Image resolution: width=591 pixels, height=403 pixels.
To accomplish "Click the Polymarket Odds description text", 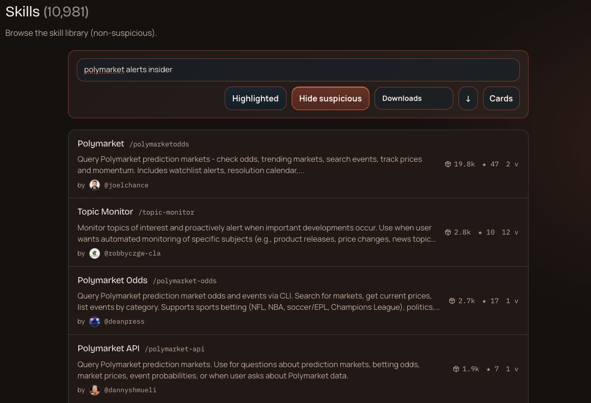I will click(x=258, y=302).
